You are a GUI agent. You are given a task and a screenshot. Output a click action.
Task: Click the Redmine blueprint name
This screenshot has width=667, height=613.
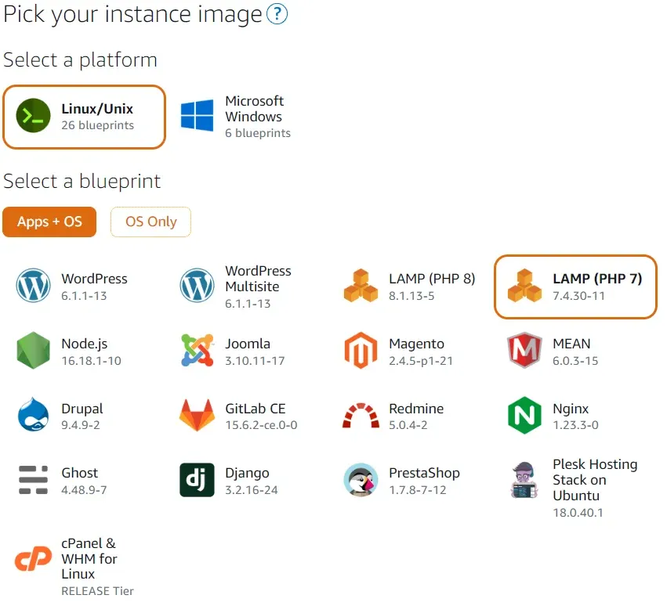(x=416, y=409)
